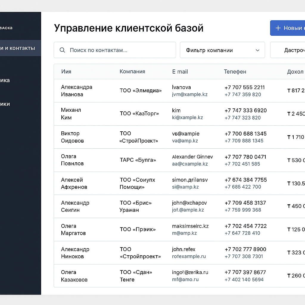
Task: Click company ТОО «КазТорг»
Action: point(139,113)
